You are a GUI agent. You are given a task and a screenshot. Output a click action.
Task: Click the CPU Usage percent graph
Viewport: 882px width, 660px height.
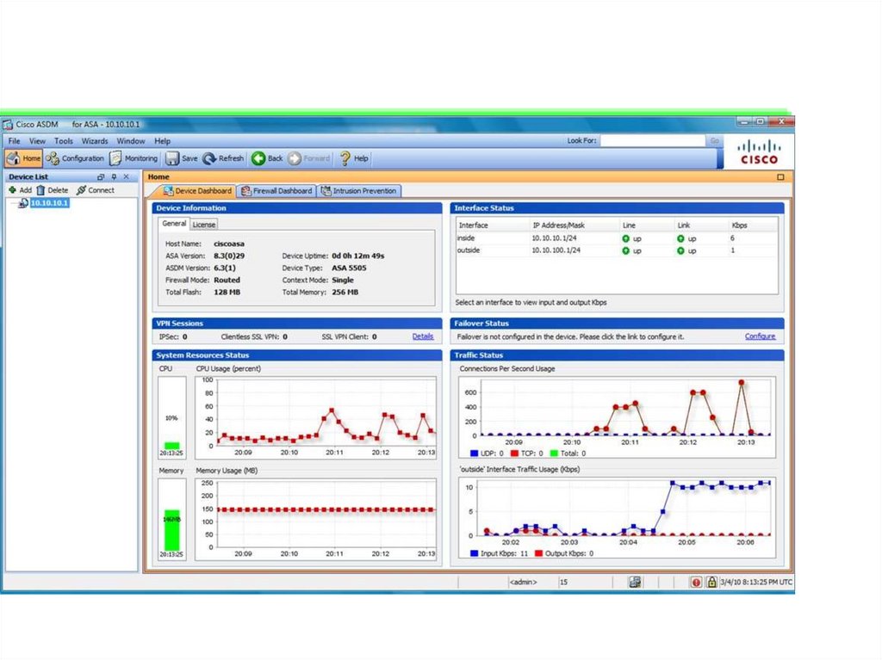coord(315,417)
